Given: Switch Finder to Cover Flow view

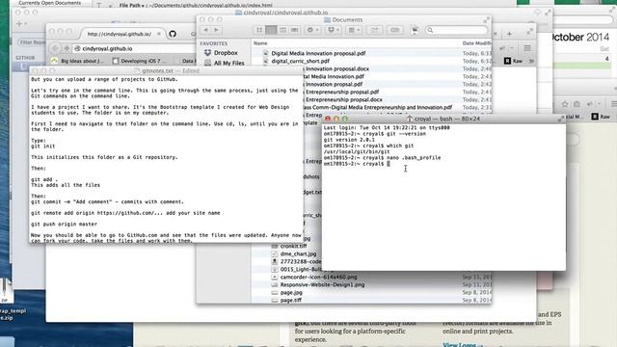Looking at the screenshot, I should tap(294, 30).
